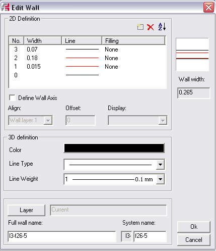Viewport: 216px width, 251px height.
Task: Click the Layer button
Action: point(26,210)
